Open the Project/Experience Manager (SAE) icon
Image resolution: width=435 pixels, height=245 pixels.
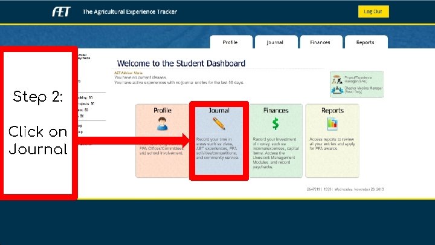click(337, 79)
